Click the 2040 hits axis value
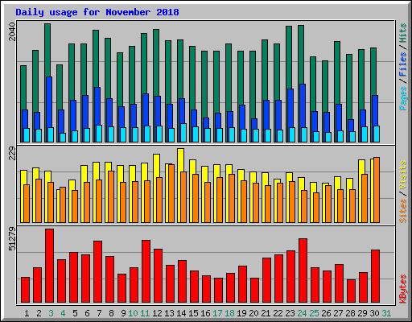Viewport: 412px width, 322px height. pos(12,32)
